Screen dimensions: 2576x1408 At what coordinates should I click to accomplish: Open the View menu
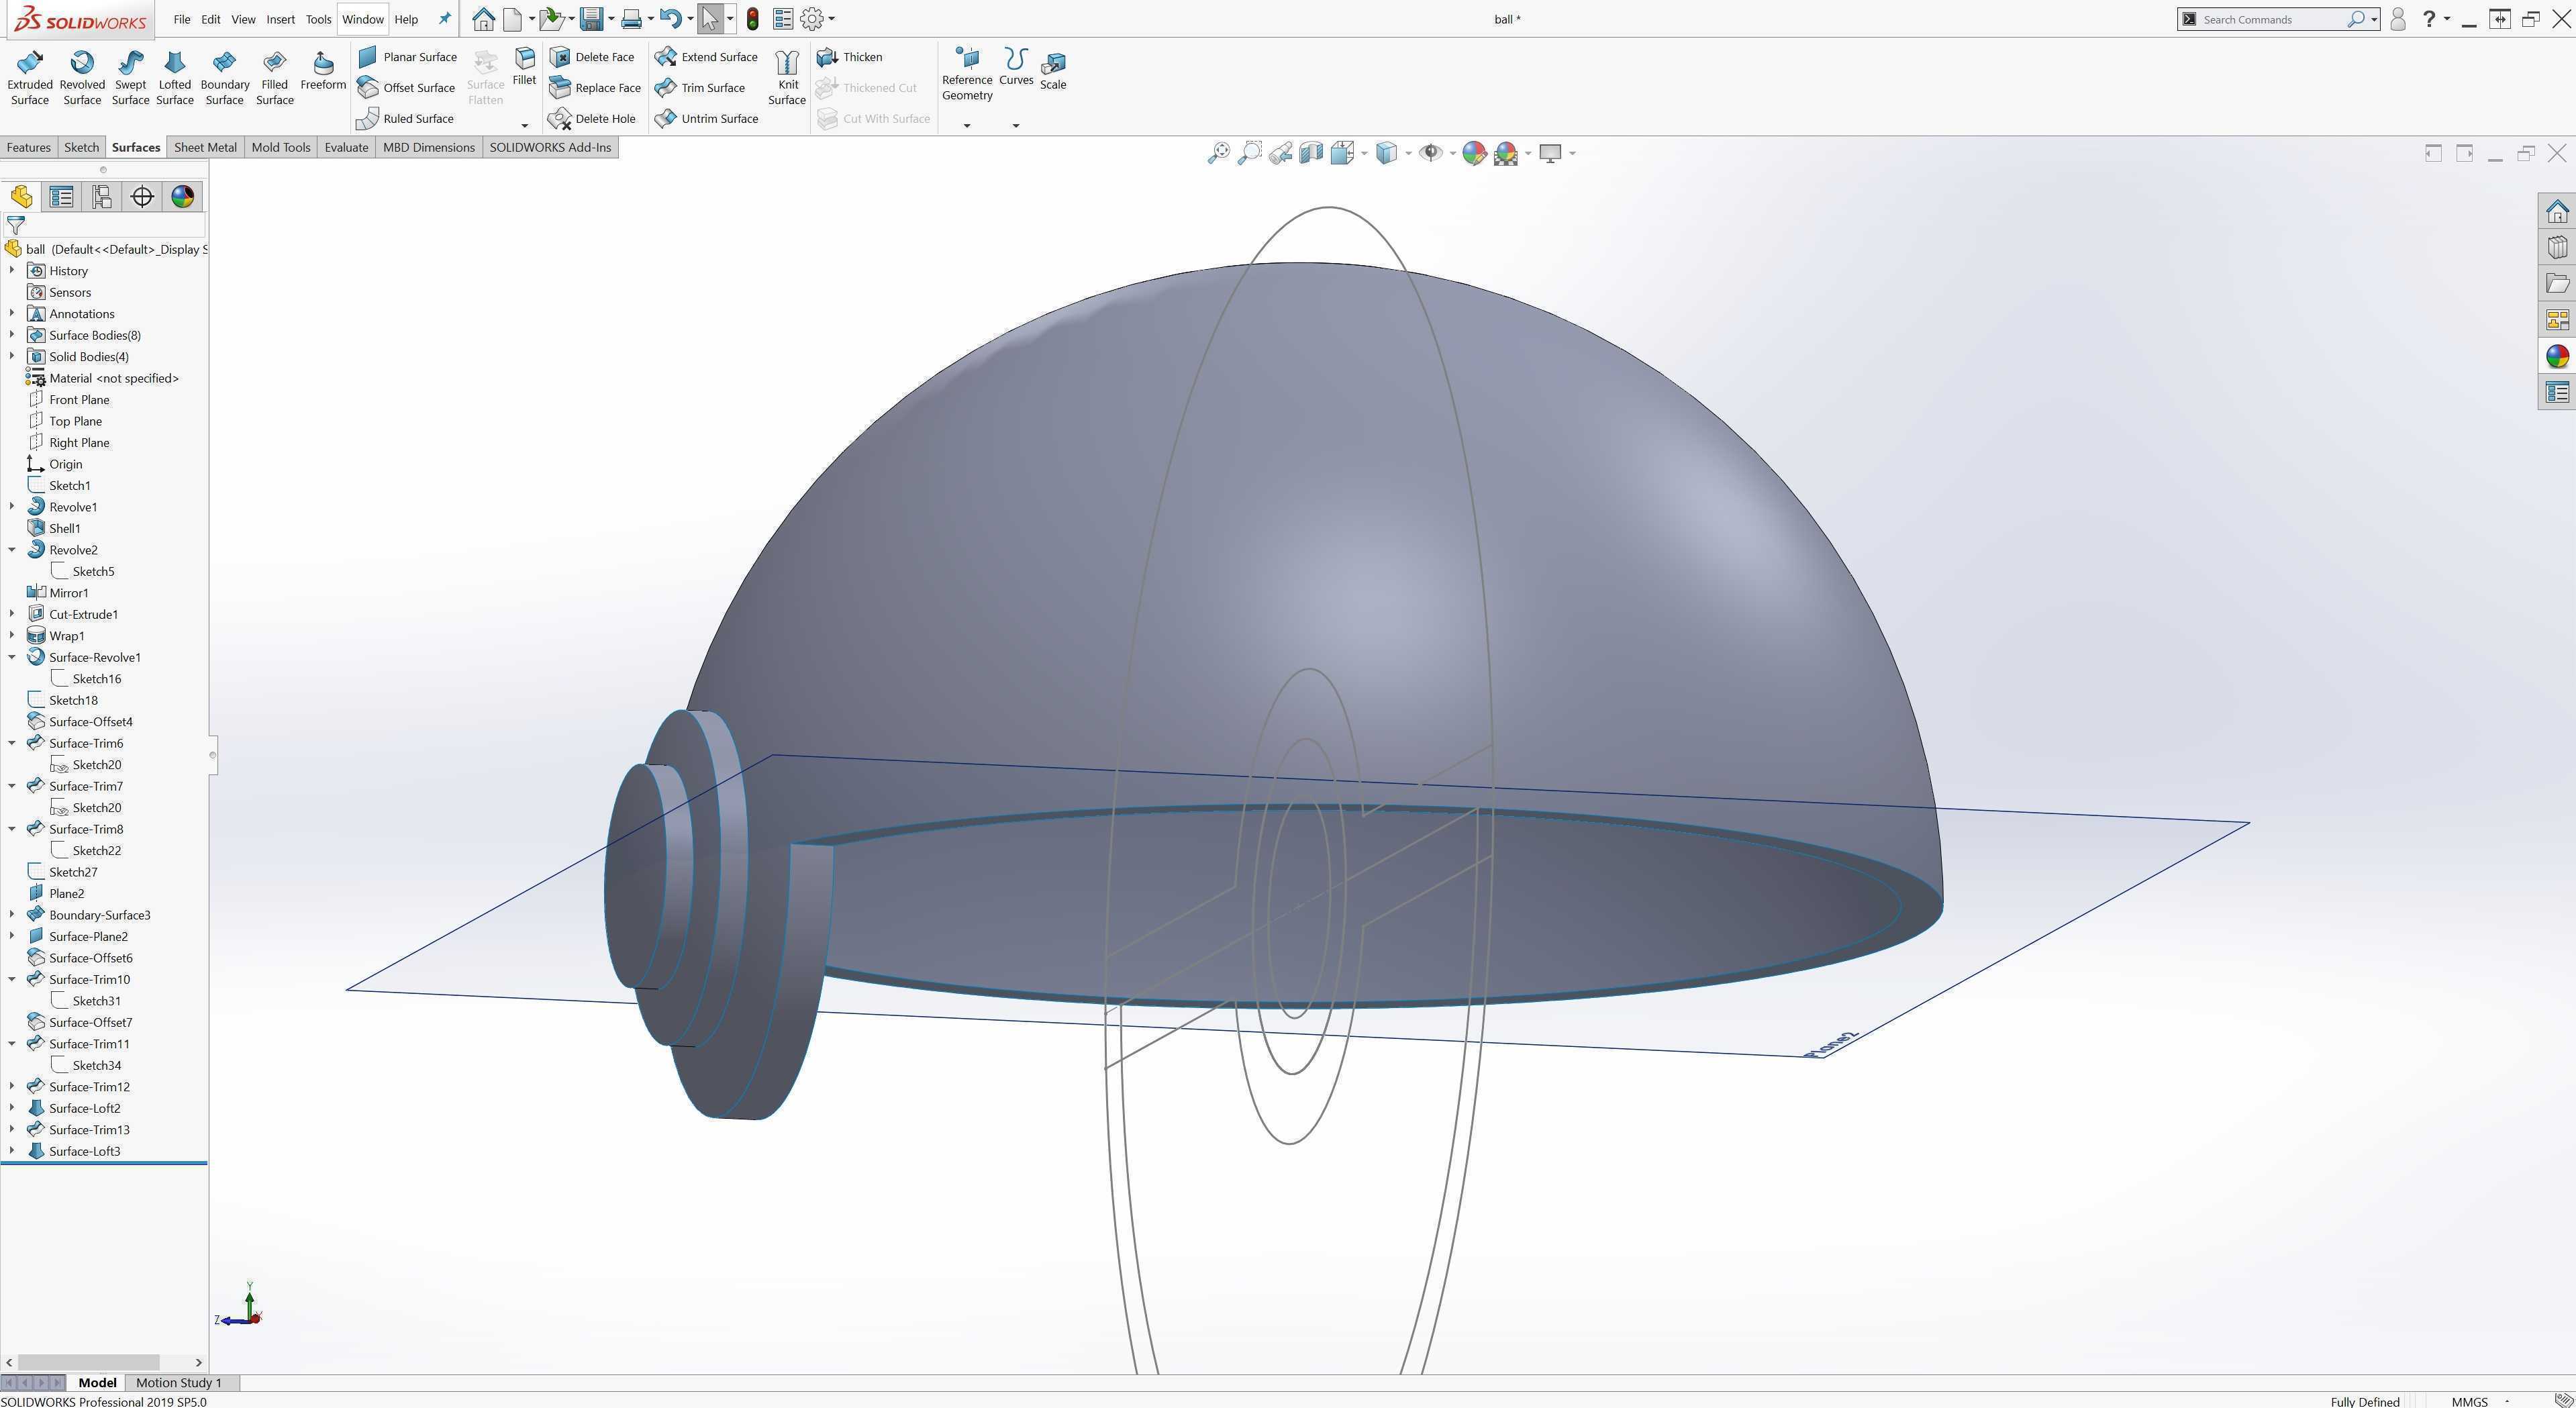point(243,19)
